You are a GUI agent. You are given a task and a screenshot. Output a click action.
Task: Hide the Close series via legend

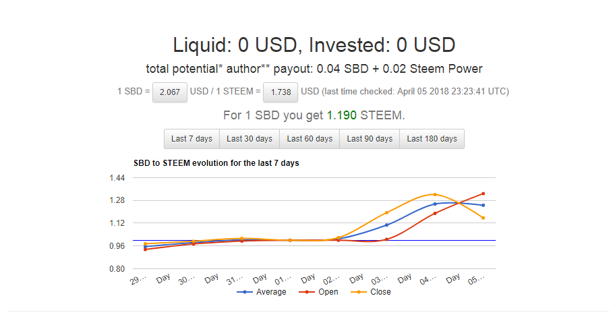(x=373, y=292)
